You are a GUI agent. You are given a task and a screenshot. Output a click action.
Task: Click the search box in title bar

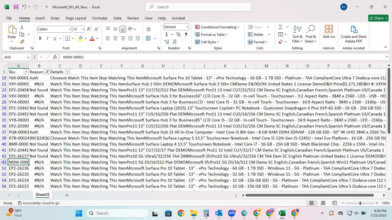198,7
